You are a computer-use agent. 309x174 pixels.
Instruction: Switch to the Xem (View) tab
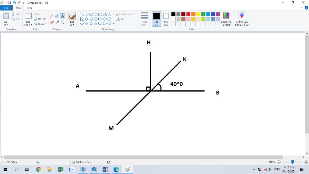tap(29, 8)
